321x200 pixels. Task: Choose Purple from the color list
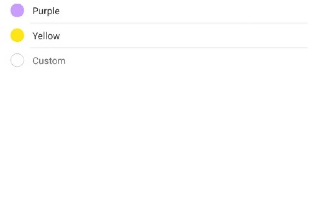[46, 11]
